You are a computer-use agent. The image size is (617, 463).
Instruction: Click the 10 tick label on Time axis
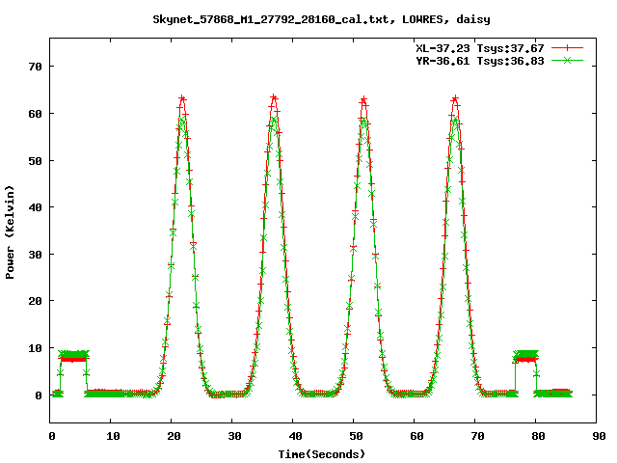coord(113,436)
